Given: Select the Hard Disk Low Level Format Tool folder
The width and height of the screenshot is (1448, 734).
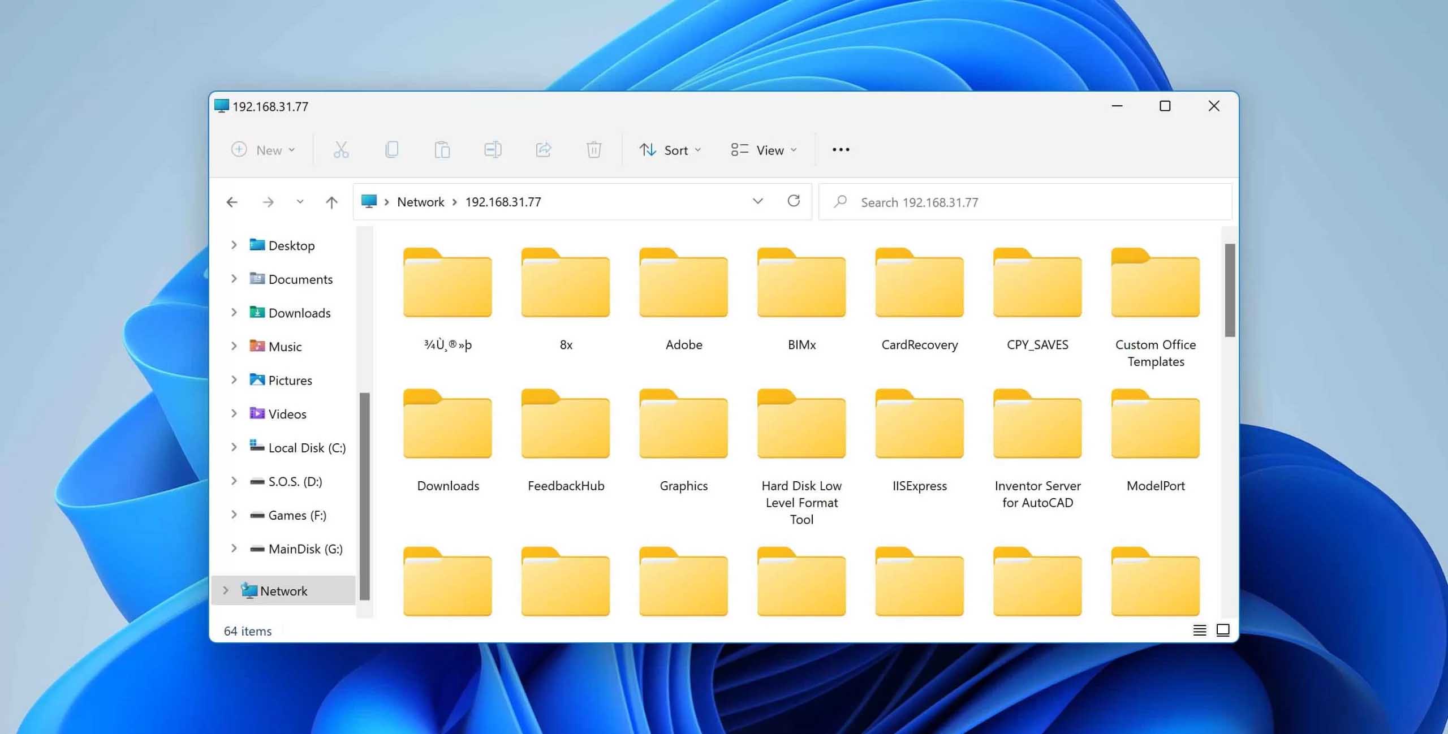Looking at the screenshot, I should click(x=801, y=458).
